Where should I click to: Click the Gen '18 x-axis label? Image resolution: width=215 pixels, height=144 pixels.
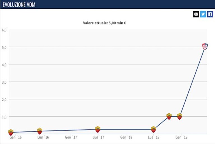pos(126,137)
